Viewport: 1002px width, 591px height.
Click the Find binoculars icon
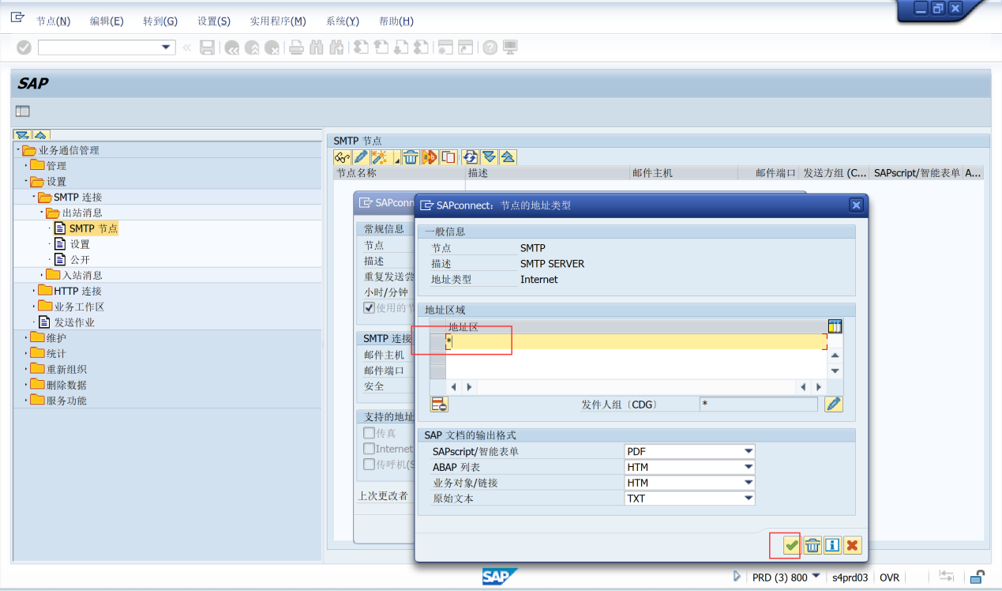tap(317, 47)
